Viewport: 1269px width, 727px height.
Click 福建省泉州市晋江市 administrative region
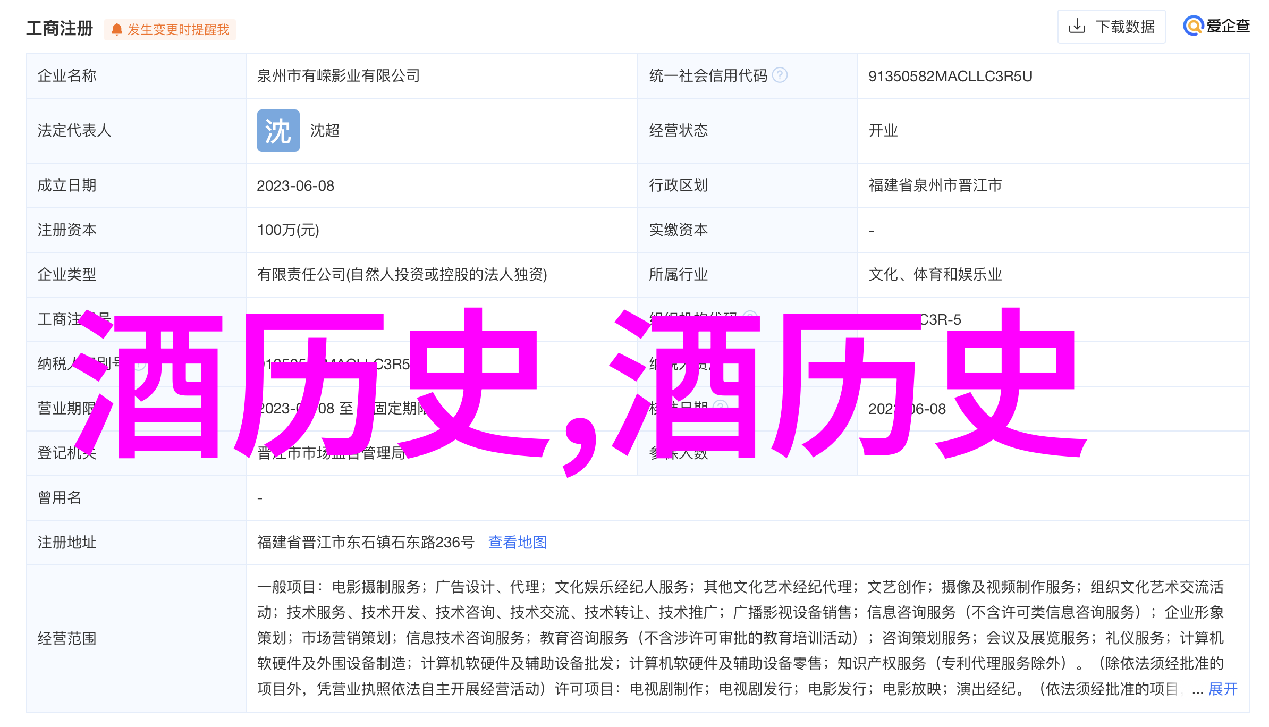tap(935, 185)
